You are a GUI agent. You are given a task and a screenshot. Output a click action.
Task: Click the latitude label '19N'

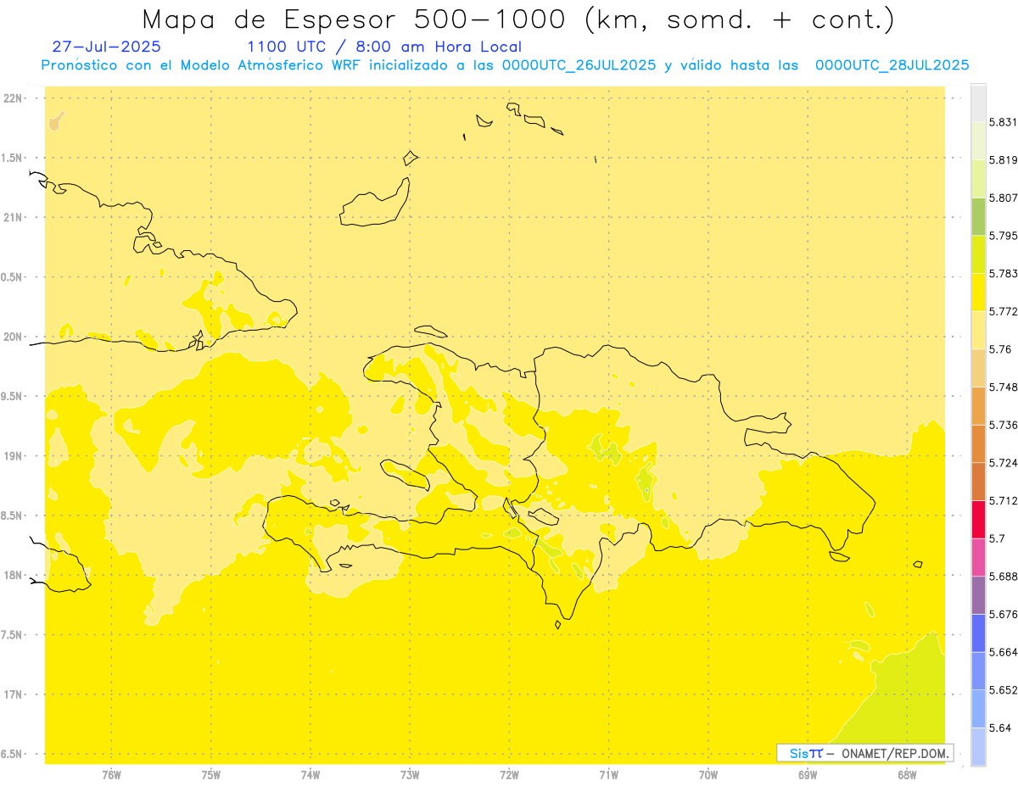[13, 456]
